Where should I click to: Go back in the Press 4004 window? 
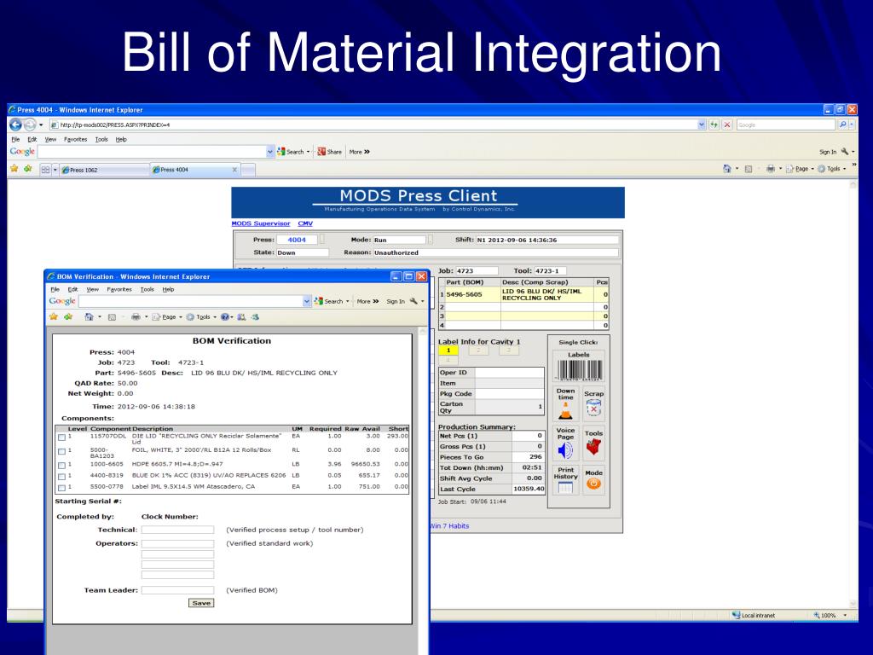15,125
